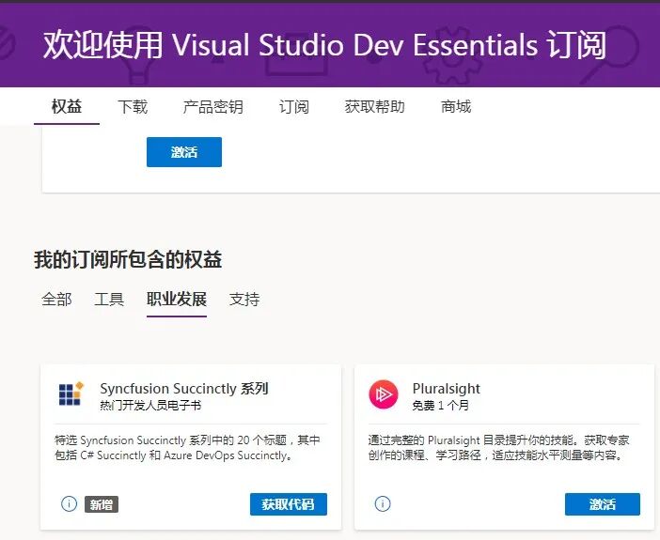Open info icon on Syncfusion card
Image resolution: width=660 pixels, height=540 pixels.
(x=69, y=503)
